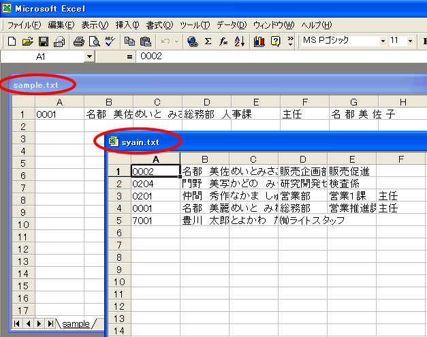Open the MS P Gothic font dropdown
427x337 pixels.
tap(383, 41)
